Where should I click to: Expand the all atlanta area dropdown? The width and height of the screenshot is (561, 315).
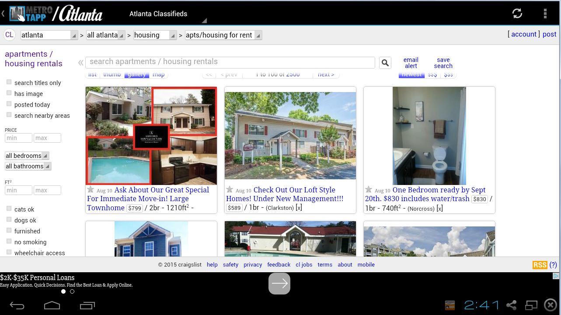[105, 35]
